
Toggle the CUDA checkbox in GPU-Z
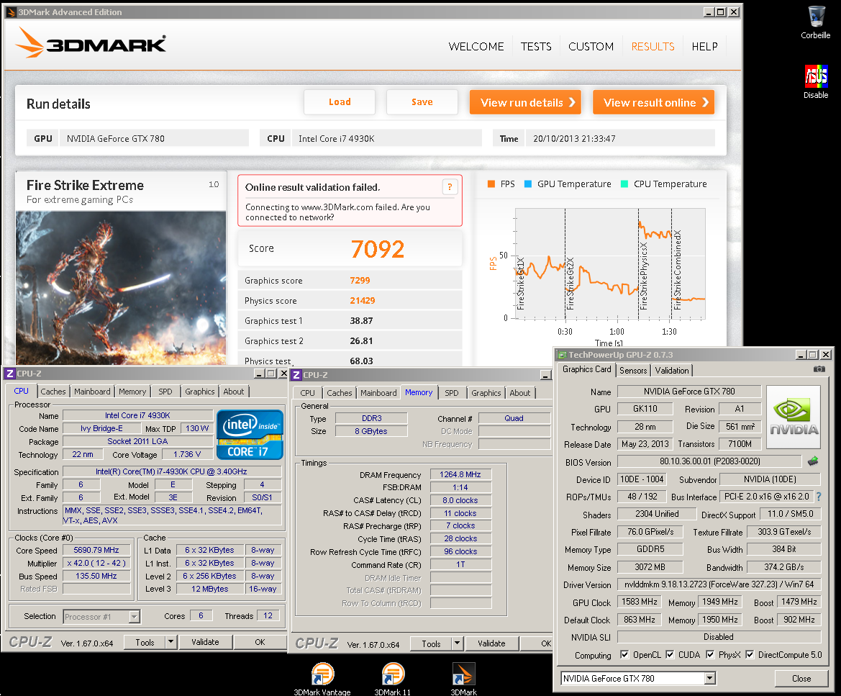click(x=670, y=655)
